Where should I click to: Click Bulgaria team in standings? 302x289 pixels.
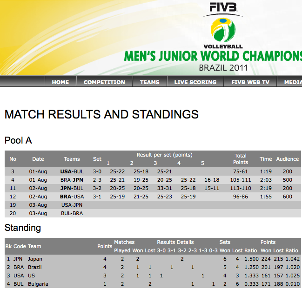tap(38, 284)
